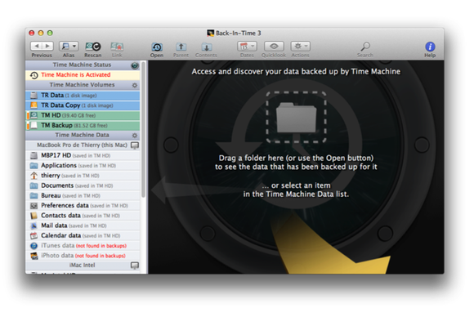
Task: Select iPhoto data item
Action: point(83,256)
